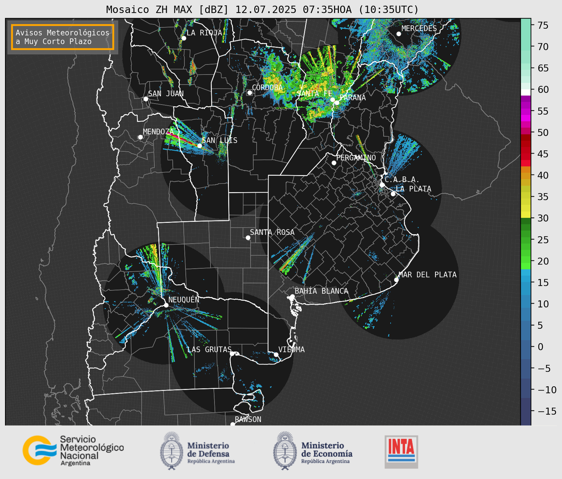The image size is (562, 479).
Task: Click the 'PERGAMINO' label
Action: pyautogui.click(x=356, y=158)
